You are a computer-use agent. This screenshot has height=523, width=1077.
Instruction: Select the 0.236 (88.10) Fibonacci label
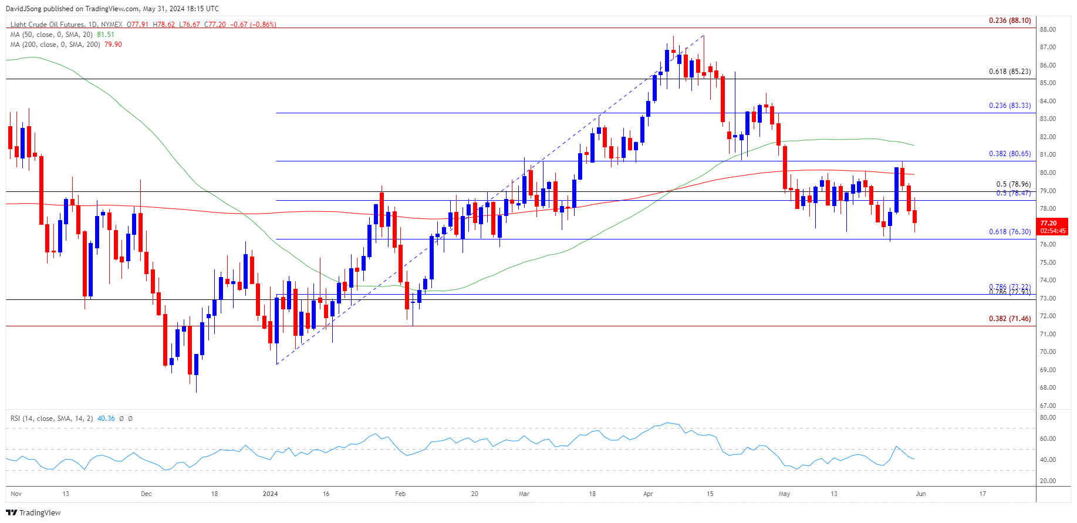pos(1010,21)
